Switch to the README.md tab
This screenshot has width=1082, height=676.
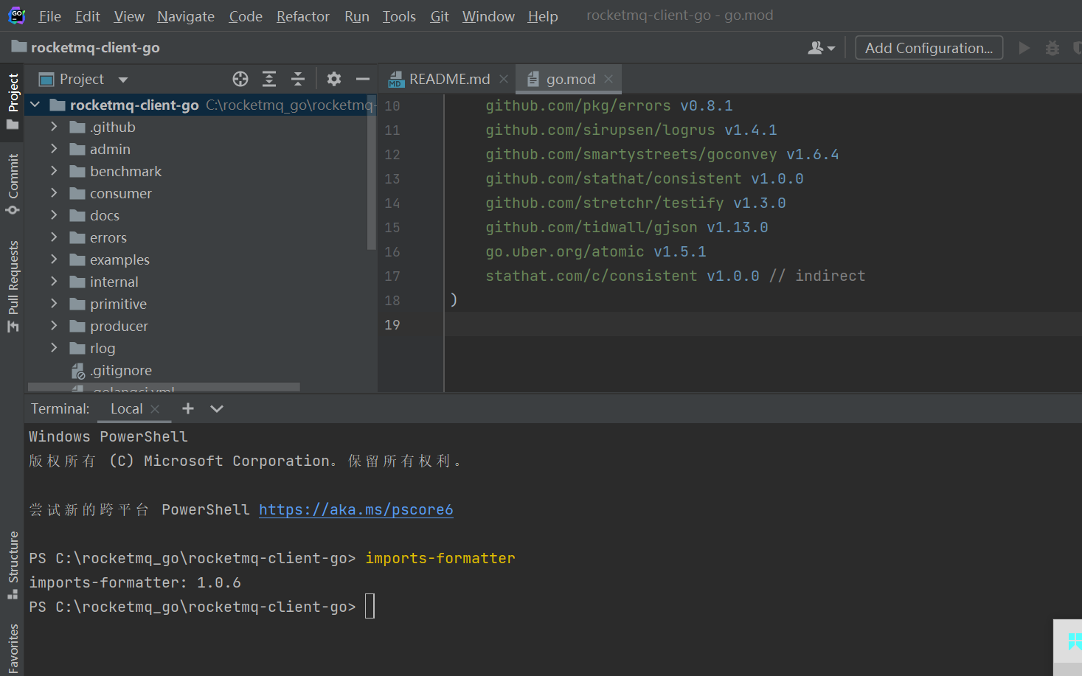(x=448, y=79)
